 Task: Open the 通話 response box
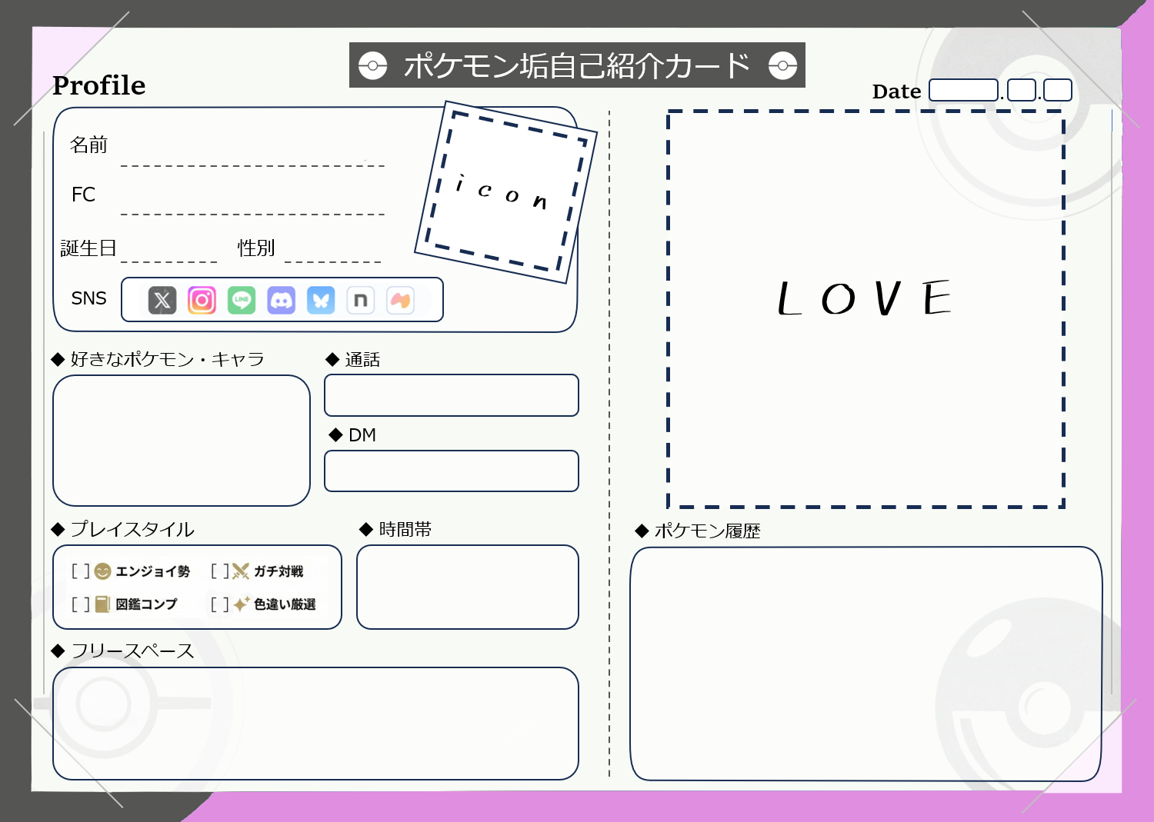coord(452,395)
